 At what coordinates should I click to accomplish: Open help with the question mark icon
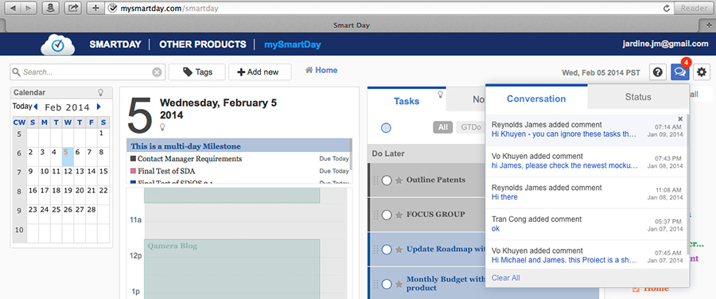tap(657, 72)
